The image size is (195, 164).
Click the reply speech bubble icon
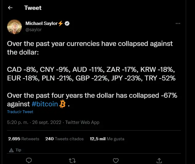tap(29, 161)
